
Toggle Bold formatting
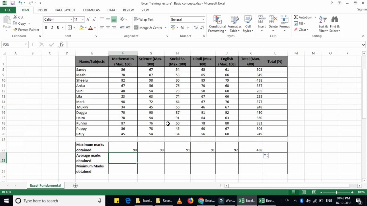[x=46, y=28]
